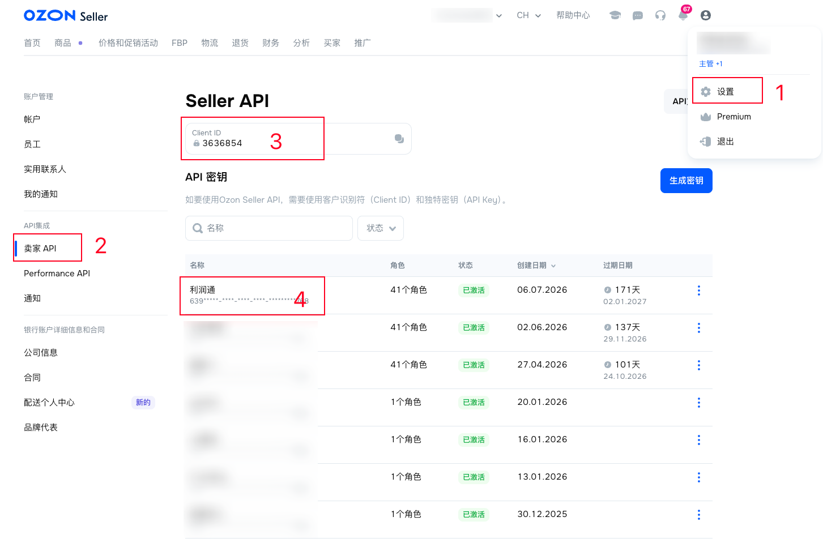Screen dimensions: 823x551
Task: Open 首页 in top navigation
Action: click(x=32, y=43)
